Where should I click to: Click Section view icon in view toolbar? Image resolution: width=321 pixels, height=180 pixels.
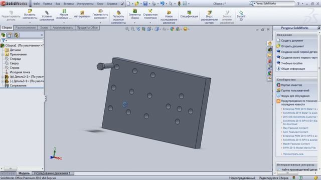[143, 29]
